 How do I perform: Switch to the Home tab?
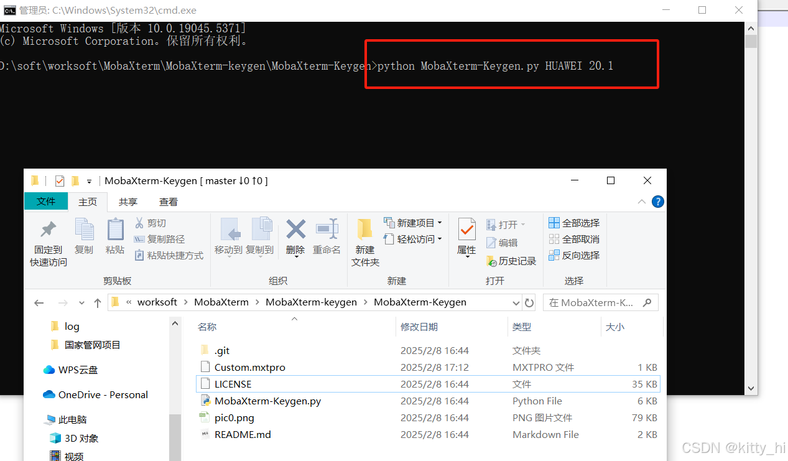pos(88,202)
